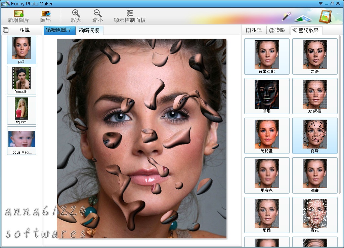Apply the 雨點 raindrop effect
This screenshot has width=344, height=248.
click(267, 215)
